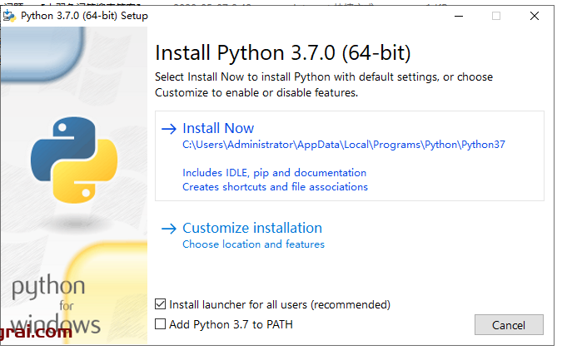Click "Creates shortcuts and file associations" text

(x=275, y=187)
